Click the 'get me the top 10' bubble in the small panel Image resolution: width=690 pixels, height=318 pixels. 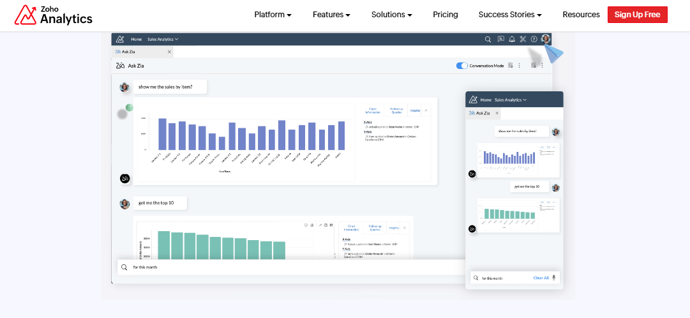coord(530,186)
